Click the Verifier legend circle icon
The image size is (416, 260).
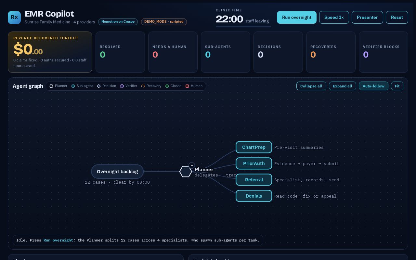122,86
